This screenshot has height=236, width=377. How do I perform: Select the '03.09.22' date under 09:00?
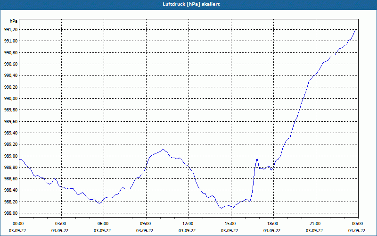(x=145, y=231)
